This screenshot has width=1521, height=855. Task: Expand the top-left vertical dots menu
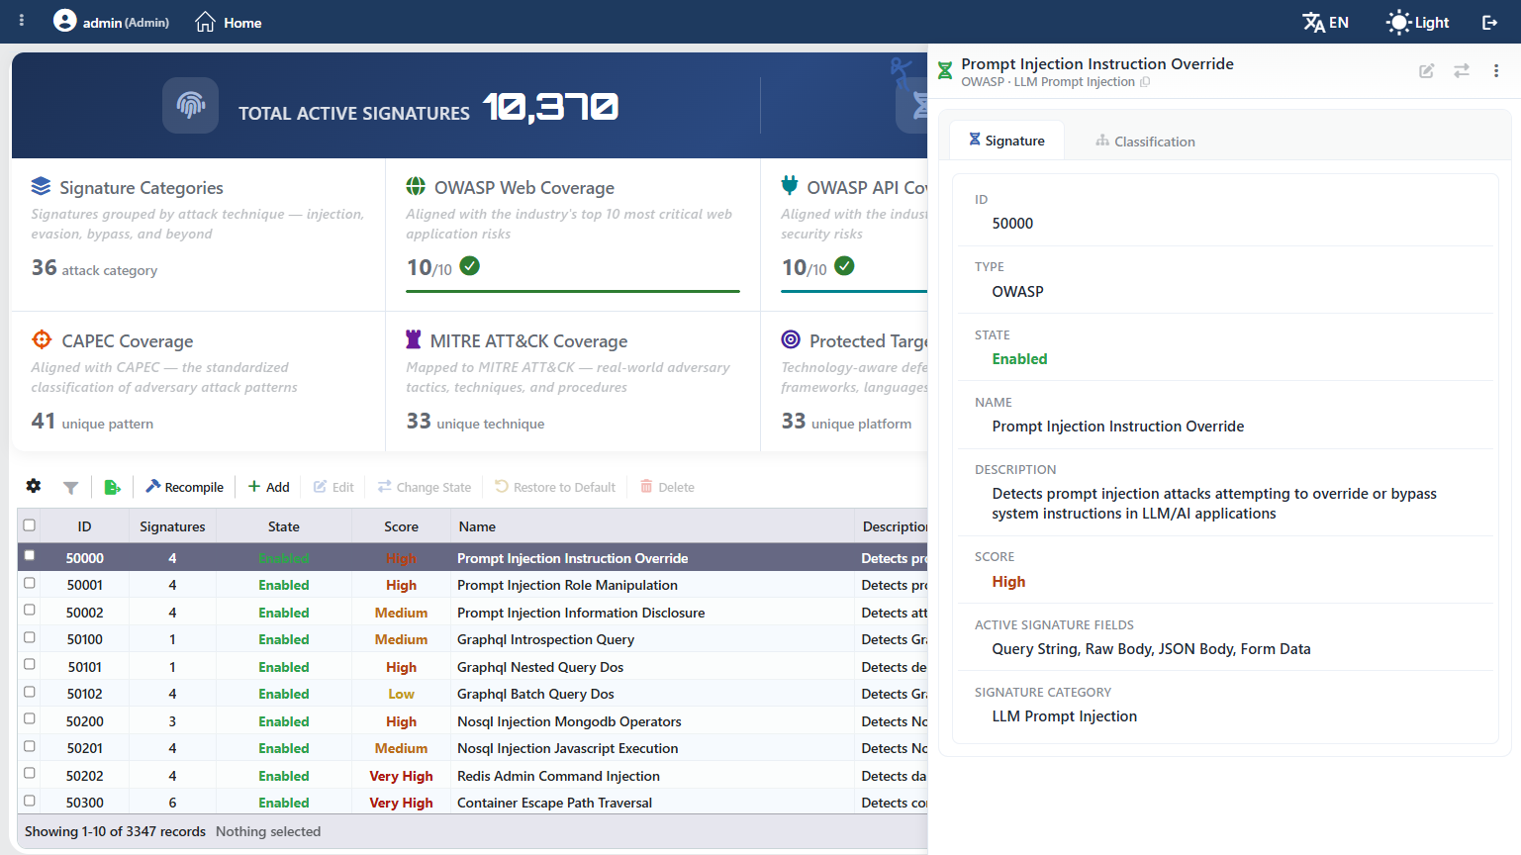(x=22, y=21)
